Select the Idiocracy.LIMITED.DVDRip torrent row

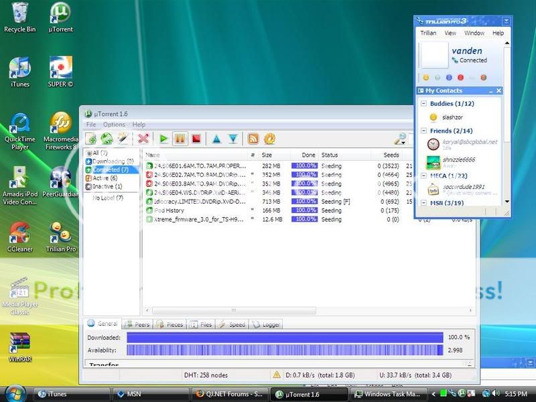[194, 201]
